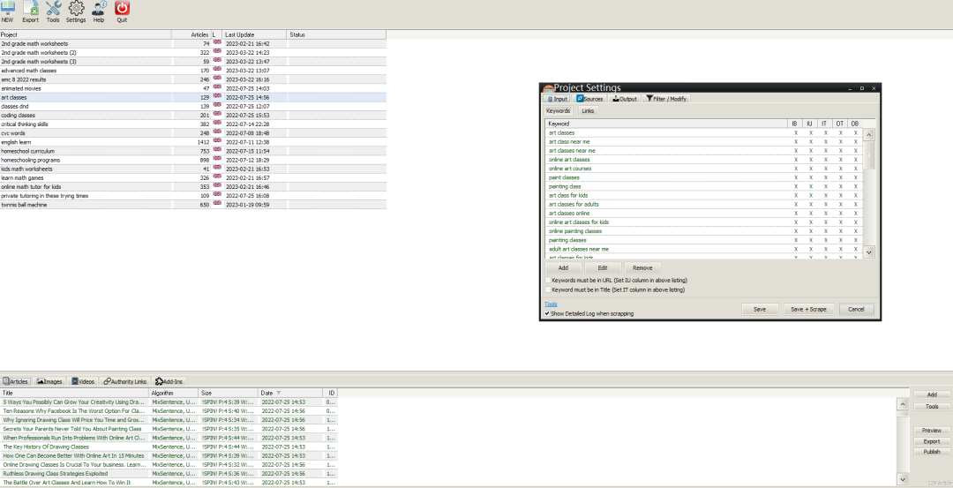Screen dimensions: 953x488
Task: Click the NEW project icon
Action: [7, 11]
